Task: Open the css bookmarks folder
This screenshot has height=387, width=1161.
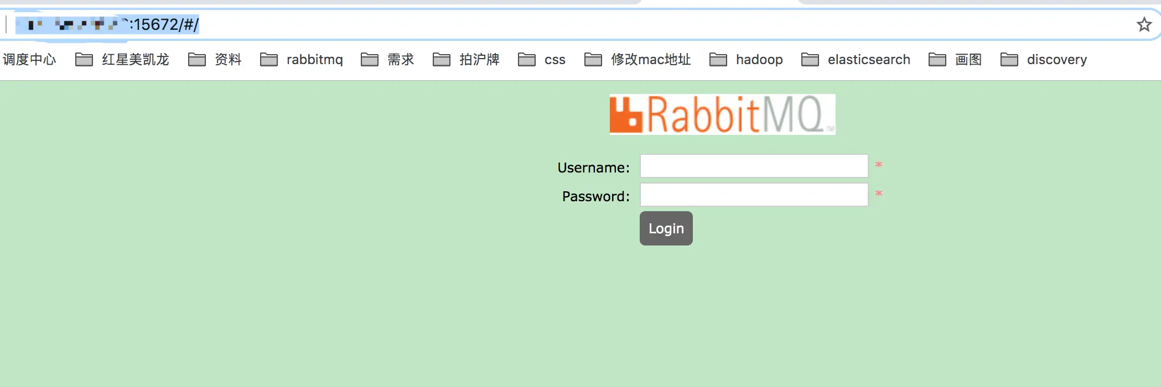Action: click(542, 59)
